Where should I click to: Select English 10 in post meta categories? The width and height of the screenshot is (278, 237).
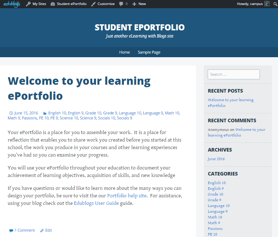coord(57,113)
